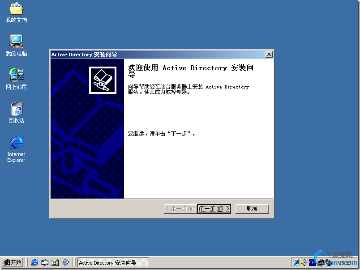This screenshot has height=270, width=360.
Task: Click the VMware Tools tray icon
Action: [296, 262]
